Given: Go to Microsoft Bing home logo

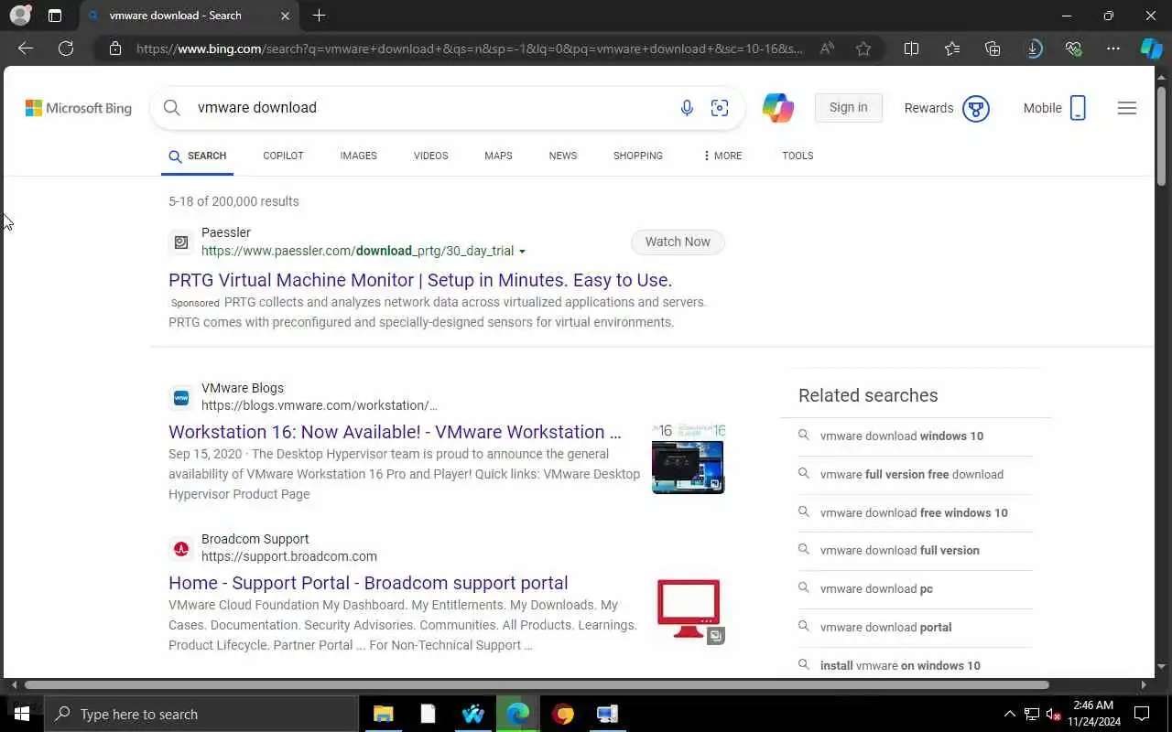Looking at the screenshot, I should pos(79,108).
